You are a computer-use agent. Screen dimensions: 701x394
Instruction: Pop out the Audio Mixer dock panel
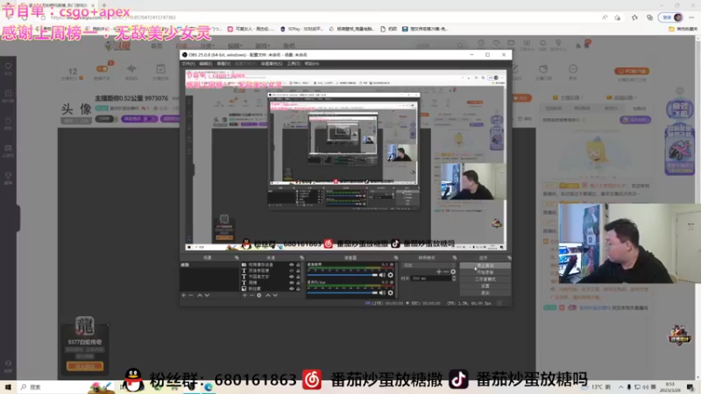point(396,257)
